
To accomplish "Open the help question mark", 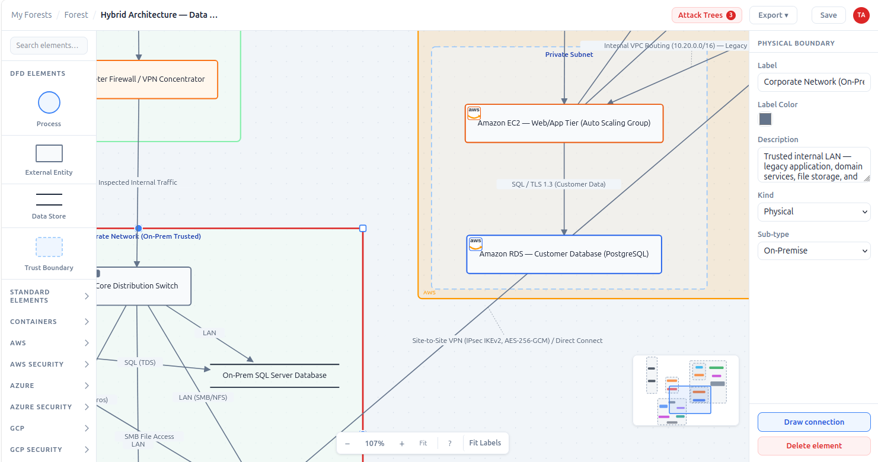I will [450, 443].
